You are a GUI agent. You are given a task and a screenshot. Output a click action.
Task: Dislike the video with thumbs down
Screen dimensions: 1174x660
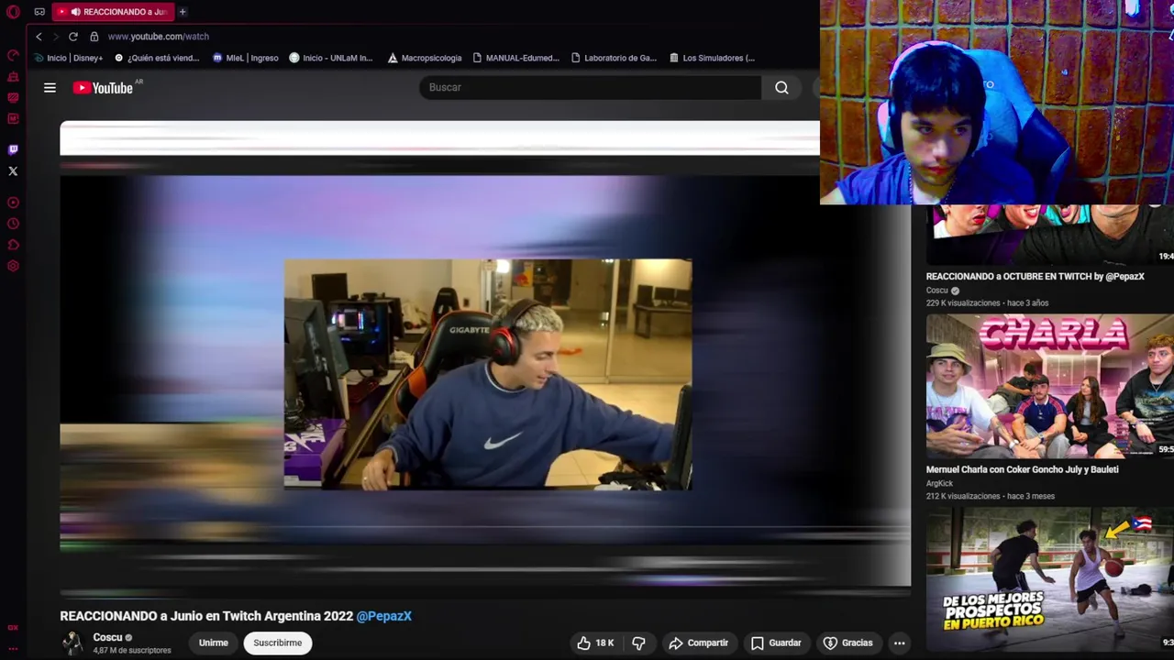(x=639, y=643)
